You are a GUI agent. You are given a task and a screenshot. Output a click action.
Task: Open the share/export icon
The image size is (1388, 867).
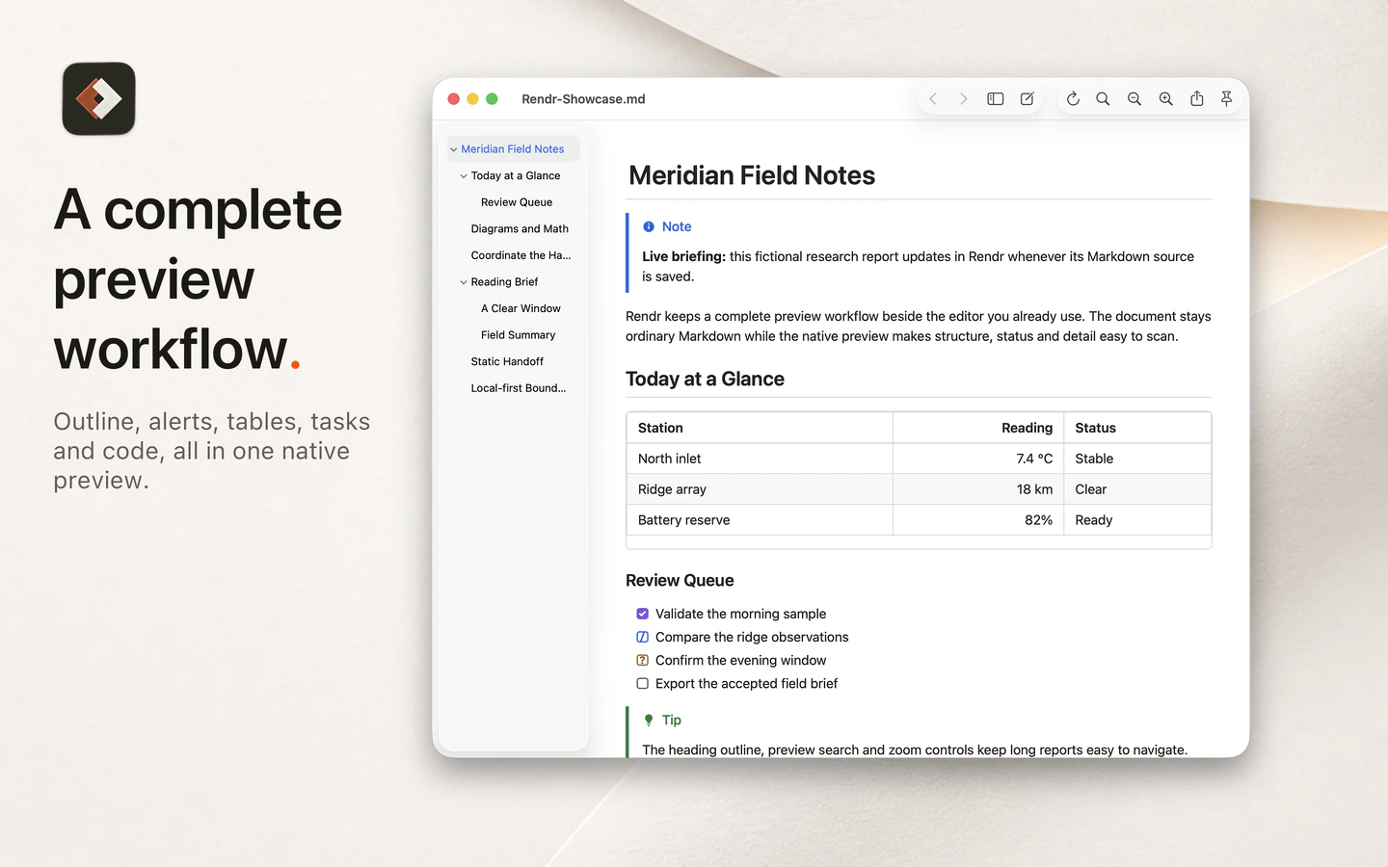[1196, 98]
